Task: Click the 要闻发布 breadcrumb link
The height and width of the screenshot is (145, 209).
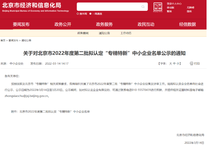Action: 13,41
